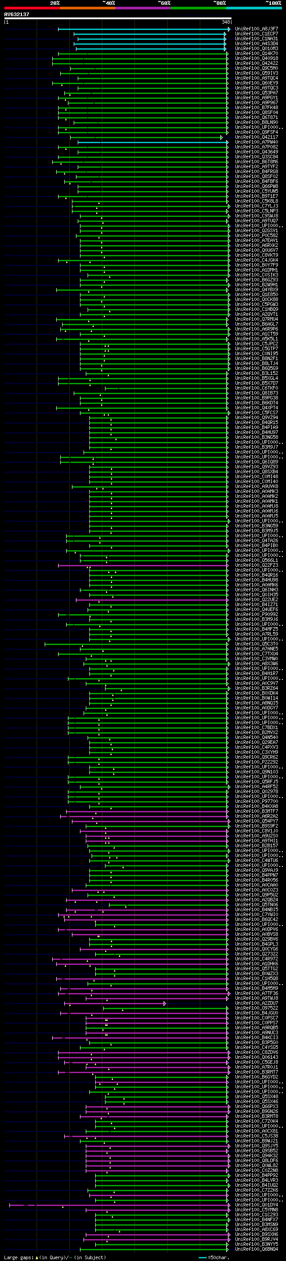Click the cyan ~100% identity legend bar
The image size is (286, 1261).
(254, 8)
